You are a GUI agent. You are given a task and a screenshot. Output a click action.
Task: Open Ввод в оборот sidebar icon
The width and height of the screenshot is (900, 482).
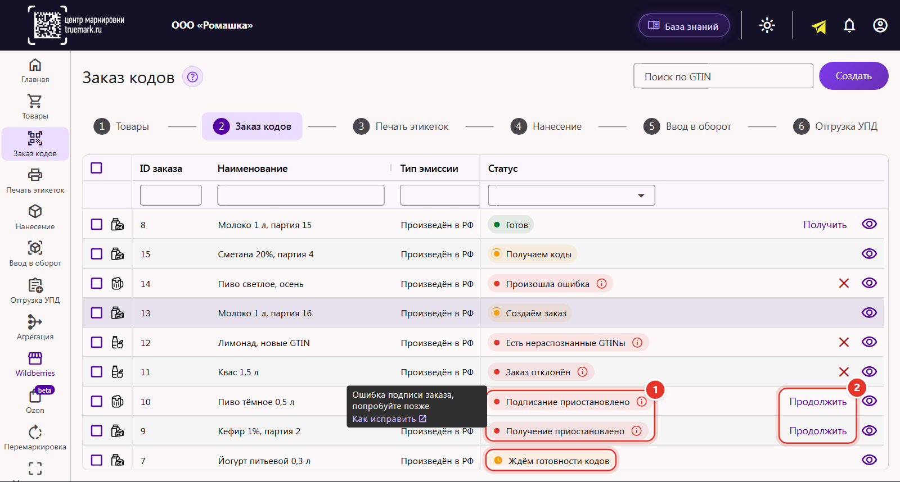point(35,248)
